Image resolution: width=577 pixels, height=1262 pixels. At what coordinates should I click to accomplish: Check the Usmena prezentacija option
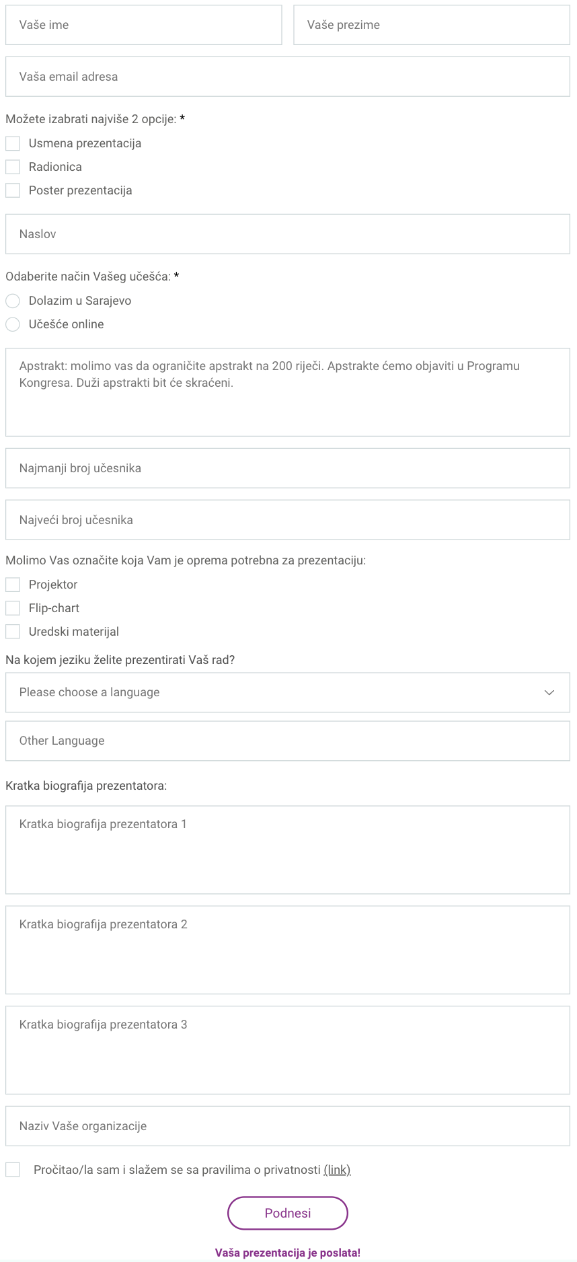[13, 143]
